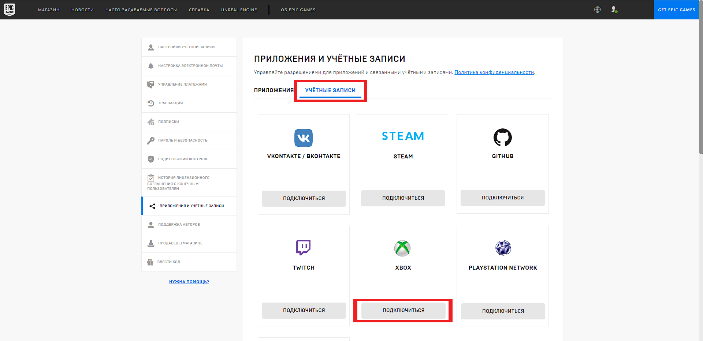Select ПОДДЕРЖКА АВТОРОВ sidebar text
This screenshot has height=341, width=703.
click(x=179, y=225)
